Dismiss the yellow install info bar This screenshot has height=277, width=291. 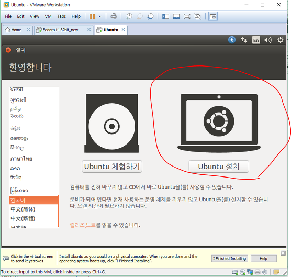pos(283,253)
